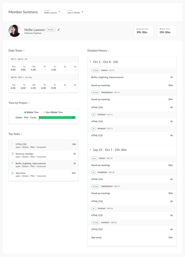This screenshot has height=257, width=185.
Task: Click the green Globex - Pilot progress bar
Action: pyautogui.click(x=57, y=117)
